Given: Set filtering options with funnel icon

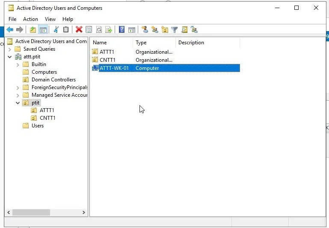Looking at the screenshot, I should (175, 30).
